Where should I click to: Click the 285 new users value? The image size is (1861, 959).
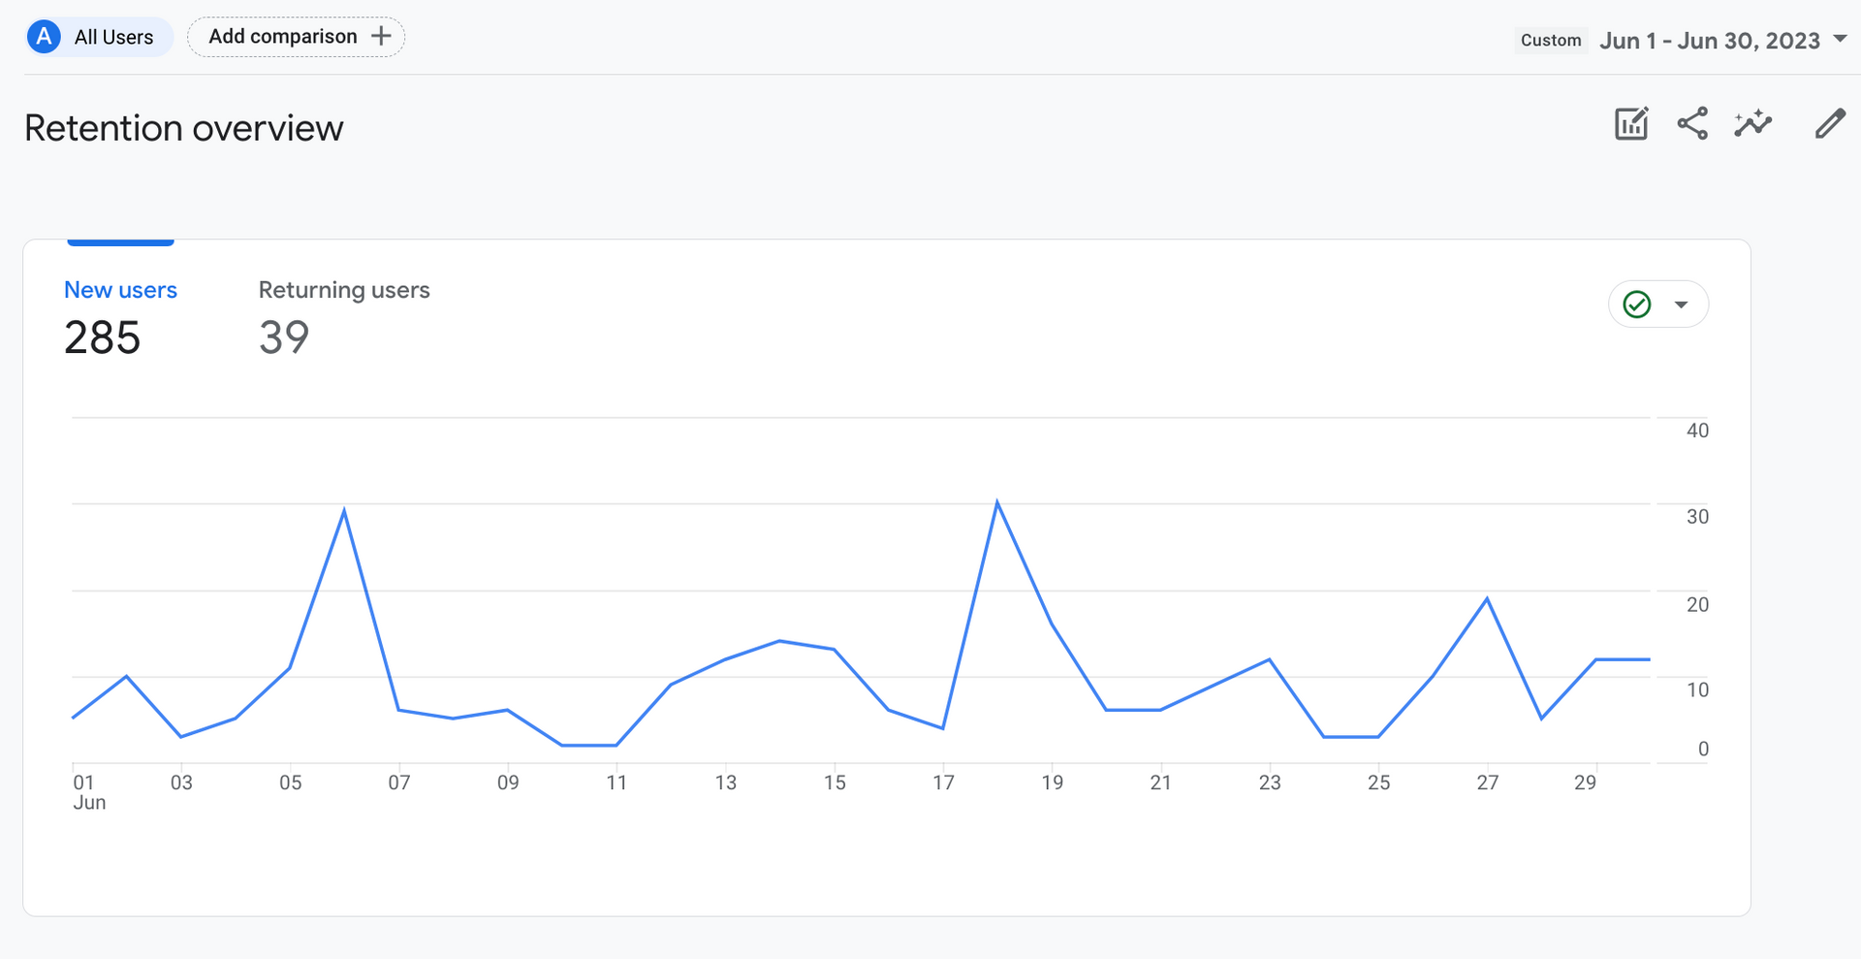[x=103, y=338]
